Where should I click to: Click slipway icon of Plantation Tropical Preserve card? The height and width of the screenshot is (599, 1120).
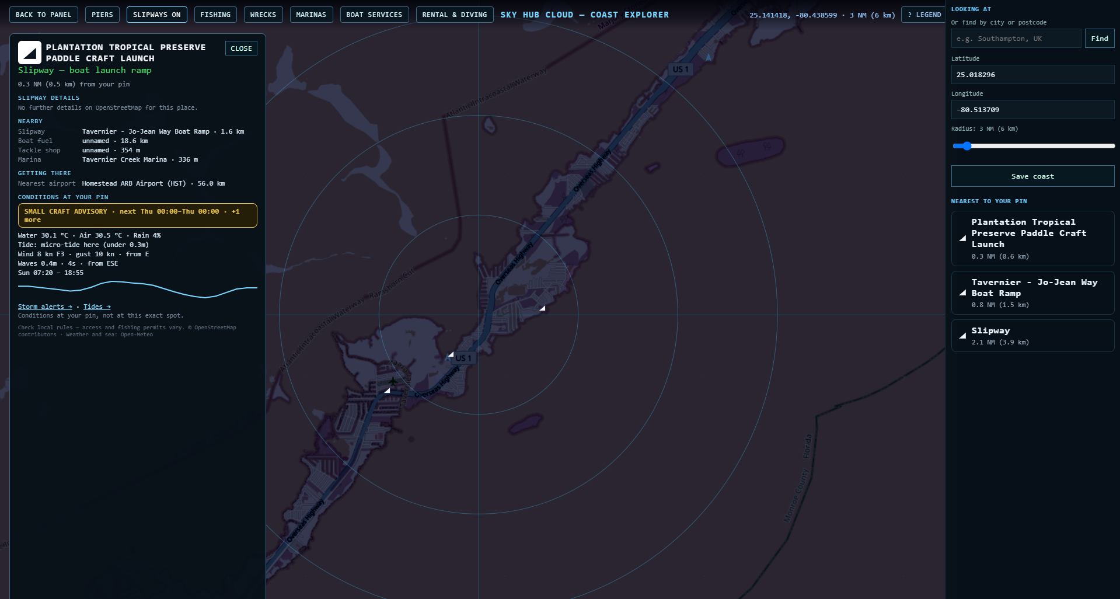click(962, 238)
